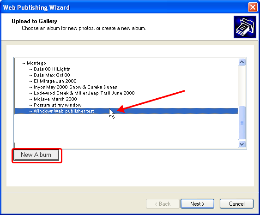This screenshot has height=215, width=260.
Task: Click the disabled Back button
Action: tap(163, 204)
